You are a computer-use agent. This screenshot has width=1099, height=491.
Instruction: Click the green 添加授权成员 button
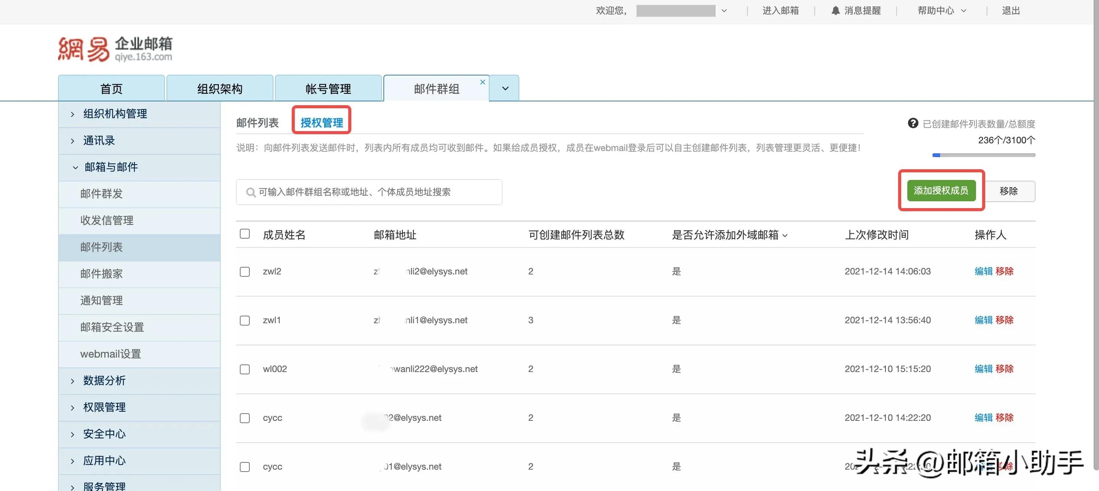(942, 191)
